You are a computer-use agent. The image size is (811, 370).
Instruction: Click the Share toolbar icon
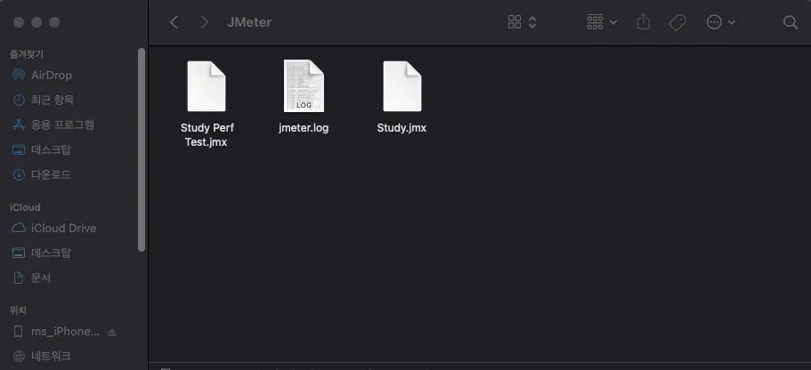[x=643, y=22]
